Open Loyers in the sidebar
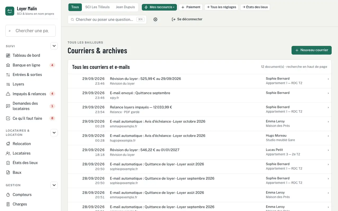338x211 pixels. [31, 84]
